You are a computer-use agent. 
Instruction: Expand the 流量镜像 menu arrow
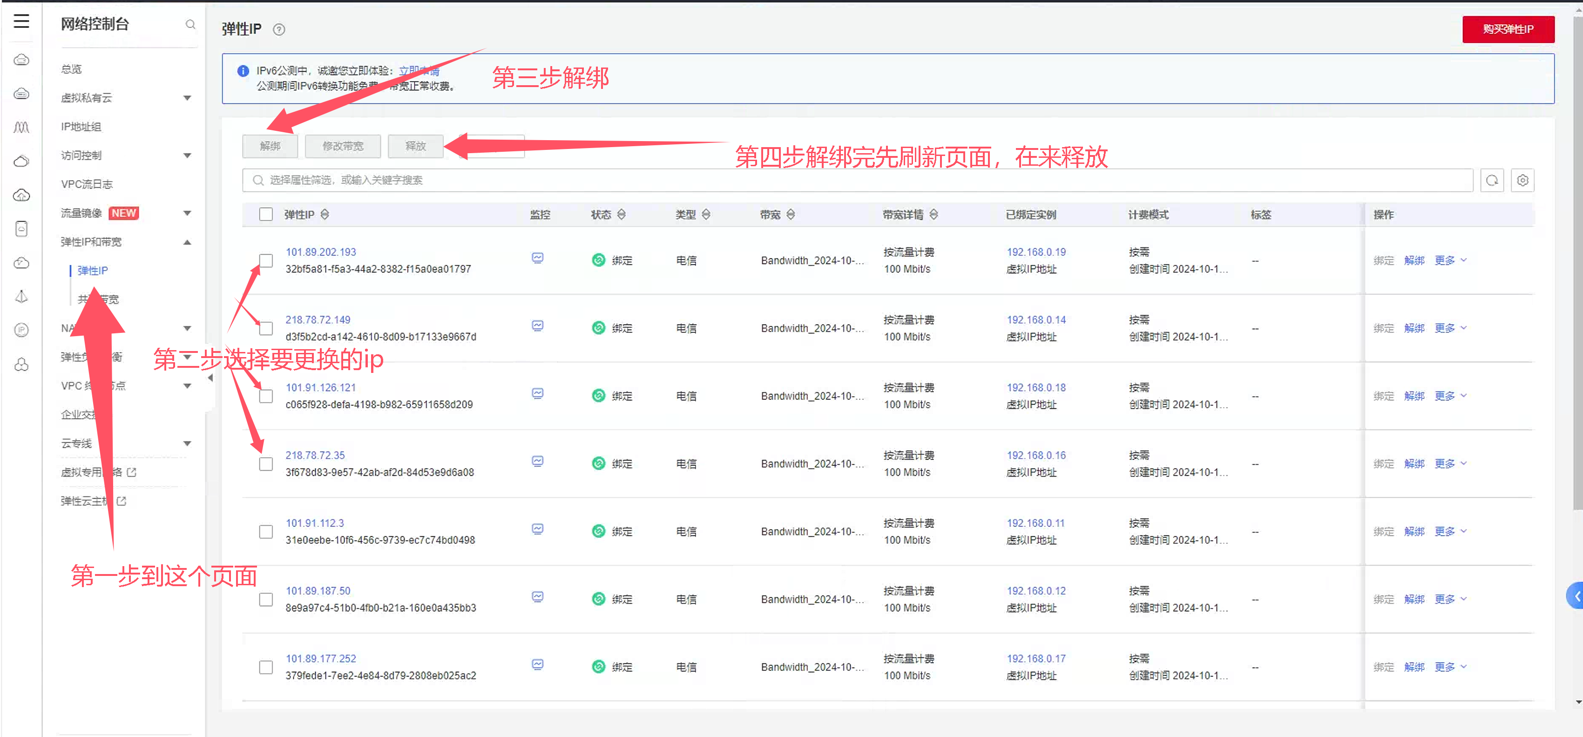[x=188, y=213]
